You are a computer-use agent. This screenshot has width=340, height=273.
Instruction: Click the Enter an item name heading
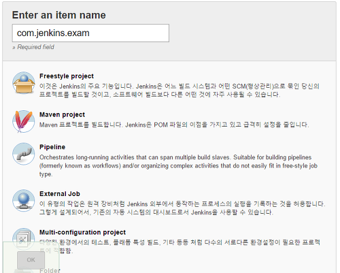tap(59, 15)
